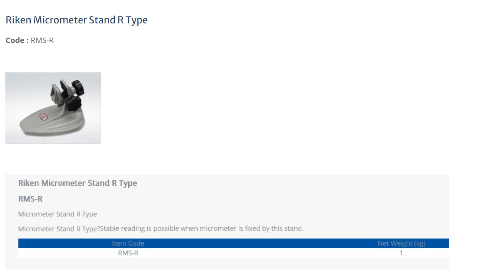
Task: Click the Item Code column header
Action: 128,243
